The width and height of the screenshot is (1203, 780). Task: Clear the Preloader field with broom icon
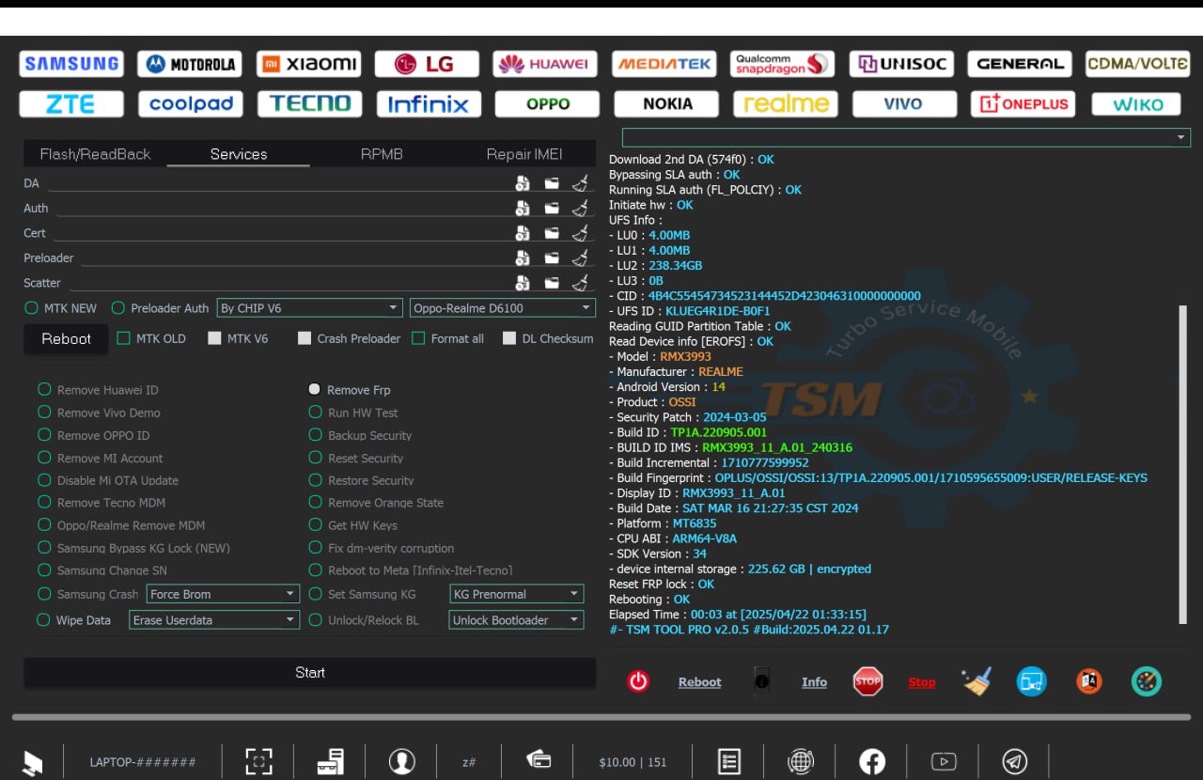pyautogui.click(x=581, y=257)
